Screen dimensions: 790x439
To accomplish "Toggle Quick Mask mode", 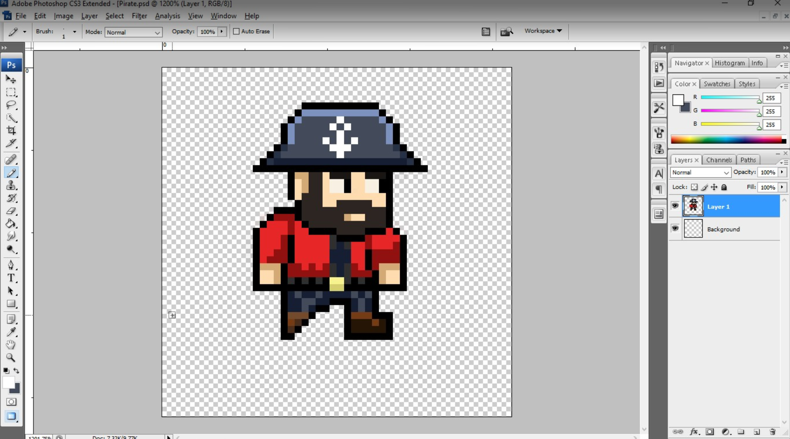I will (11, 402).
